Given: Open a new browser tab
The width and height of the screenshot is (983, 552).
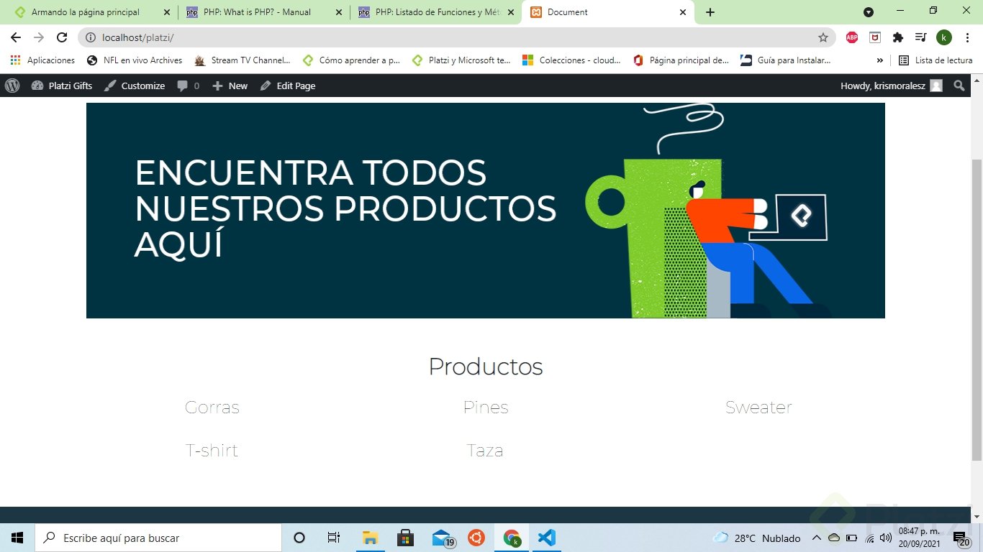Looking at the screenshot, I should [710, 12].
